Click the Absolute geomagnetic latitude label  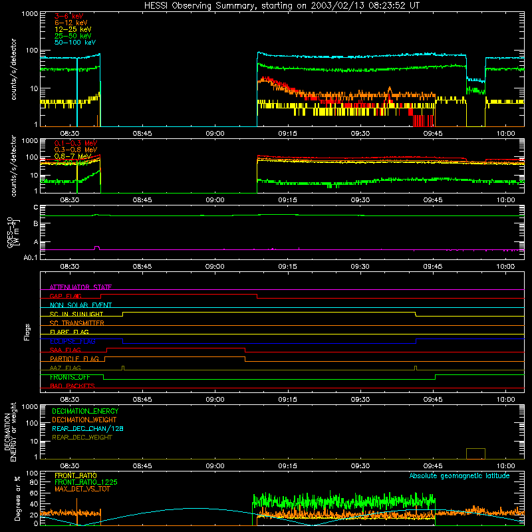pos(460,475)
